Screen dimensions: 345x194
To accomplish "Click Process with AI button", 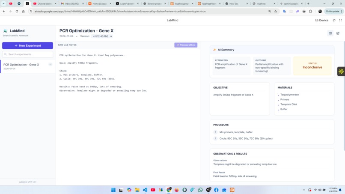I will (186, 45).
